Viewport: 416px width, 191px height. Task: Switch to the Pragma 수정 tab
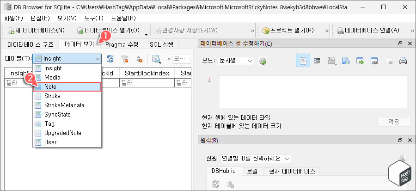tap(122, 44)
